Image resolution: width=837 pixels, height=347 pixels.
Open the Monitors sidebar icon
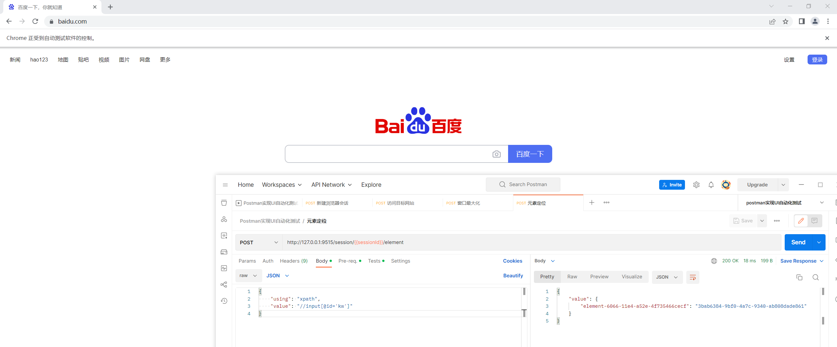point(224,268)
